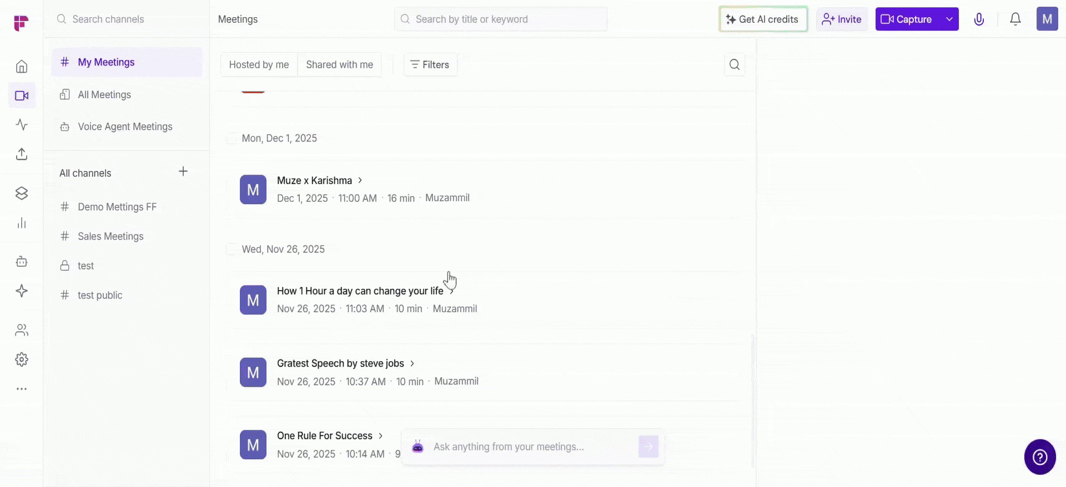Switch to Shared with me tab

pyautogui.click(x=339, y=64)
